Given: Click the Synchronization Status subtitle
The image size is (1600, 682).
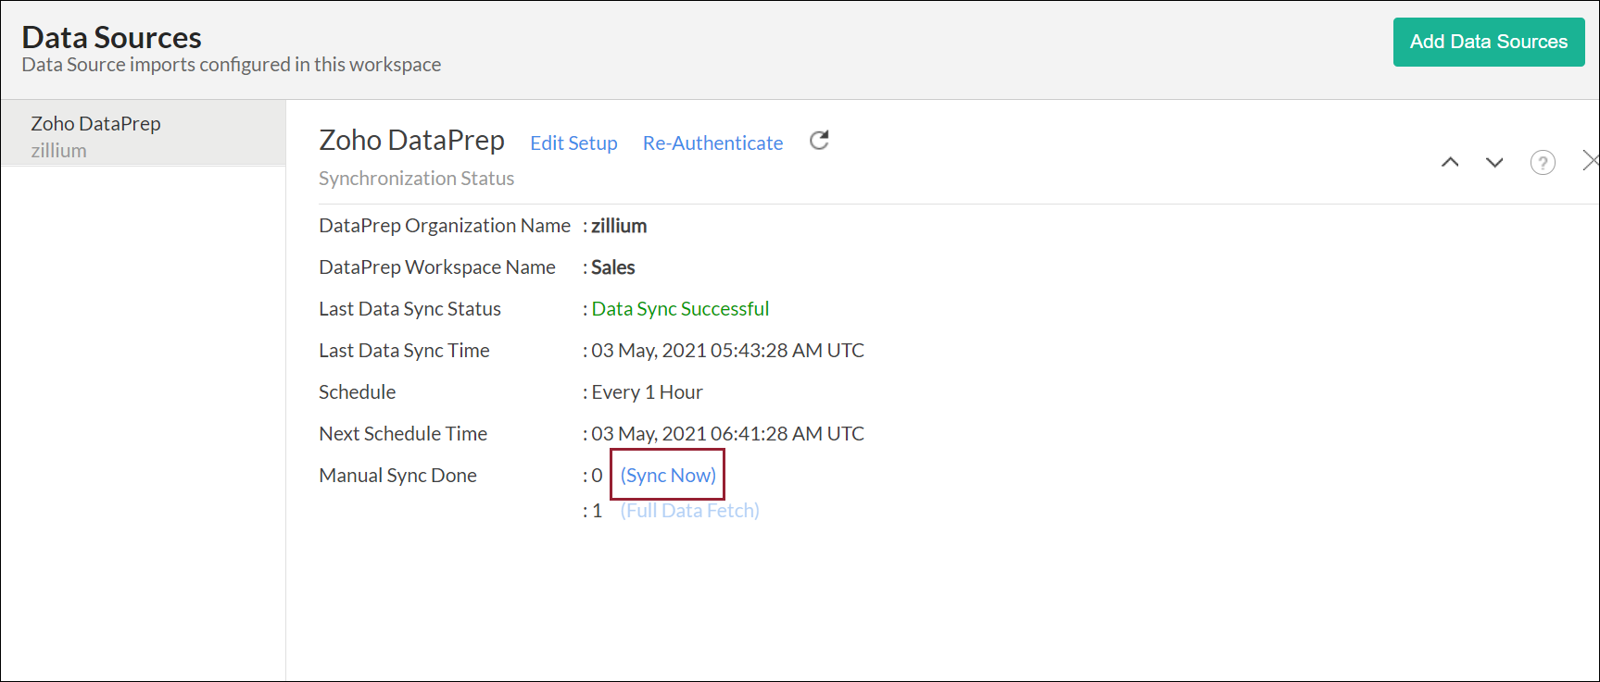Looking at the screenshot, I should (x=416, y=179).
